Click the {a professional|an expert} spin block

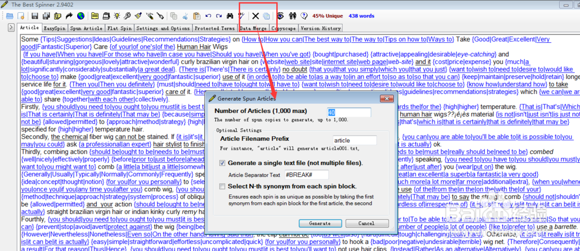click(115, 144)
